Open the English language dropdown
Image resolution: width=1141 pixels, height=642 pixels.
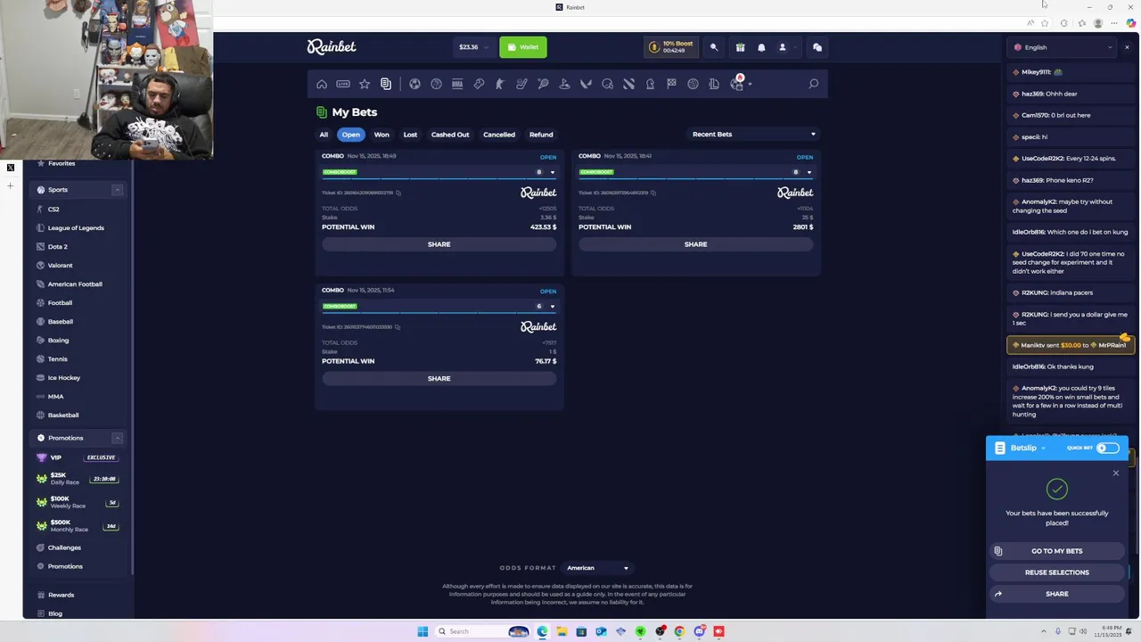point(1063,47)
